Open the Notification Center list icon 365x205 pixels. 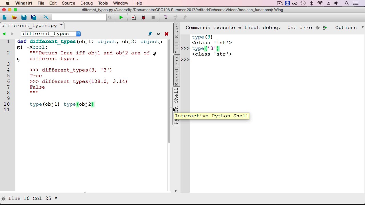356,3
